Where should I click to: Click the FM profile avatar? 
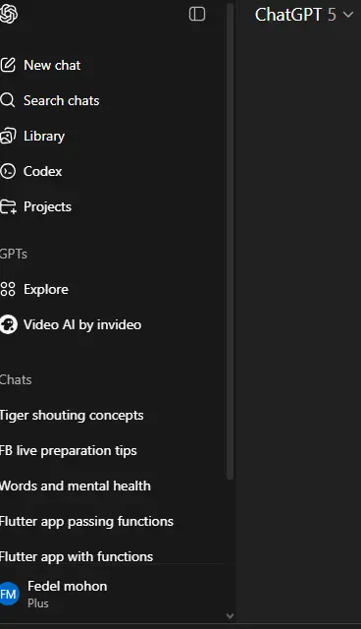(x=9, y=594)
